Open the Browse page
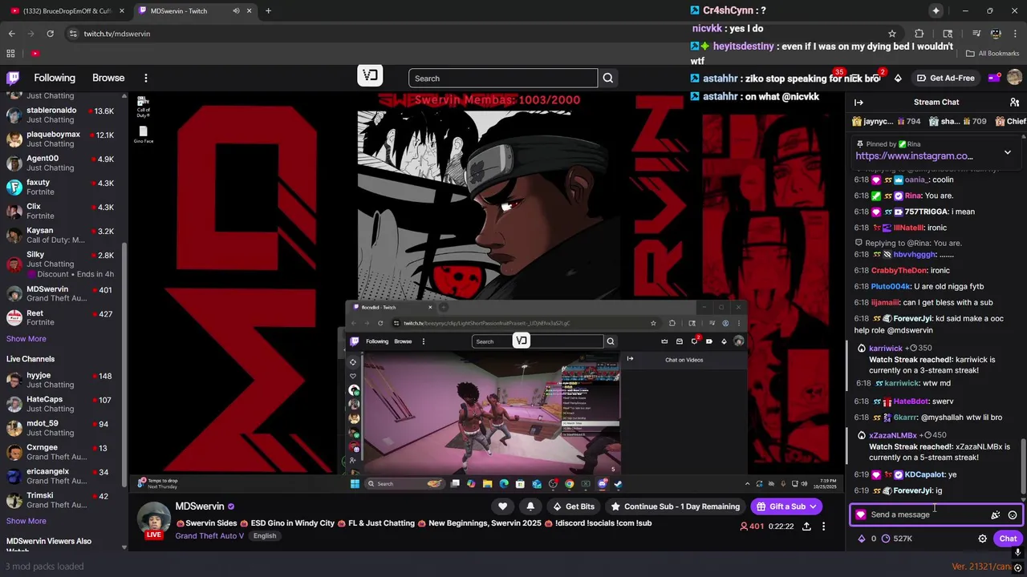The width and height of the screenshot is (1027, 577). coord(108,78)
